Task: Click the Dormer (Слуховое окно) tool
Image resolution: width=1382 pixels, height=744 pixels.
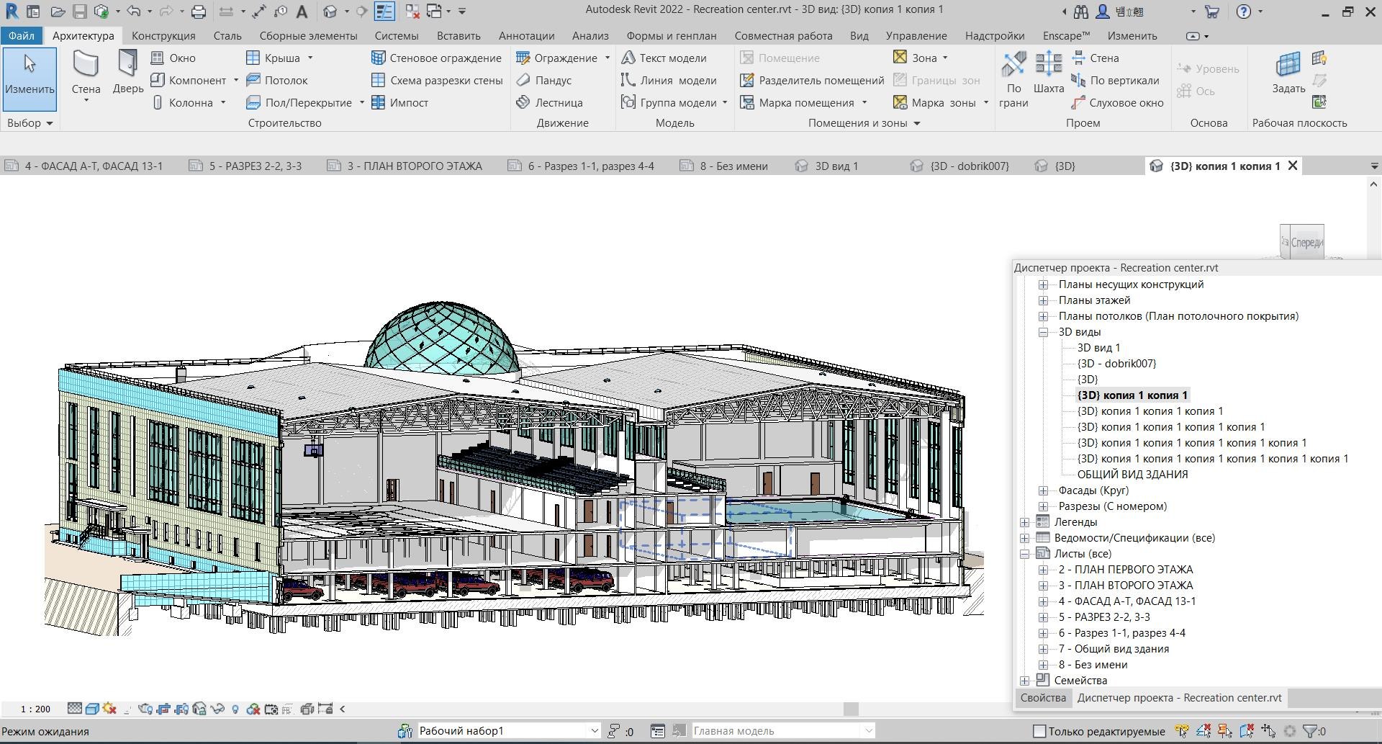Action: point(1117,102)
